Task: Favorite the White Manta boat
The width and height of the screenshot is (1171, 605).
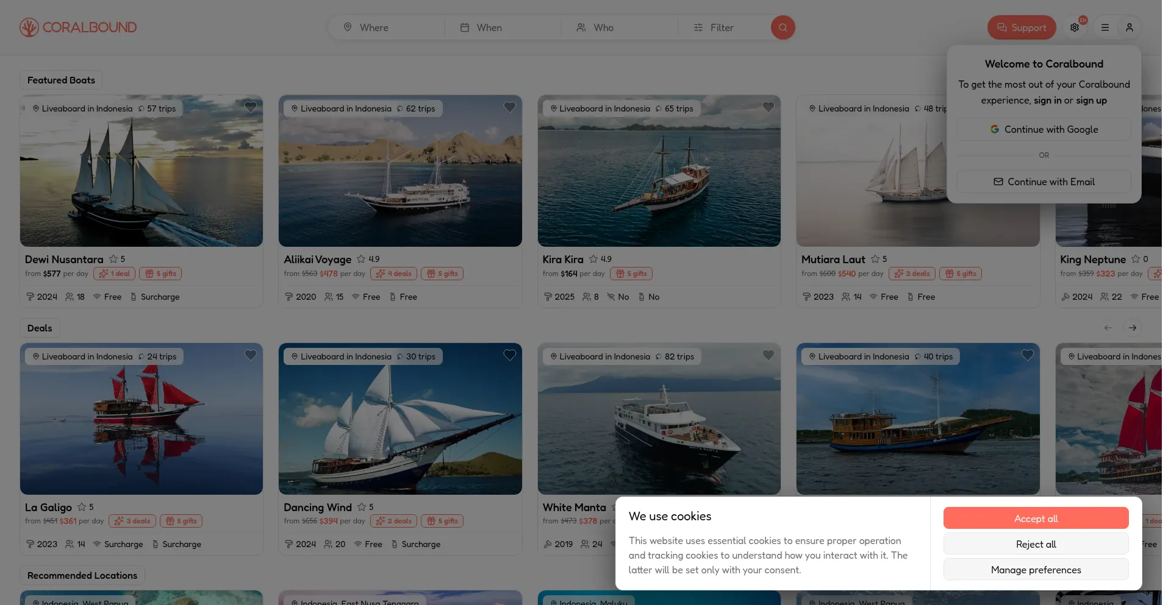Action: [768, 355]
